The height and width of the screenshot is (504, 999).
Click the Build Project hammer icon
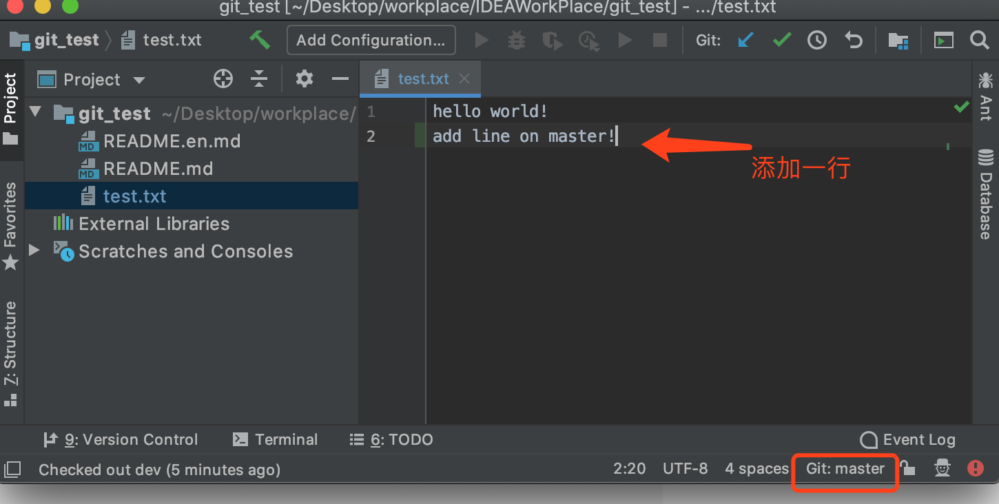point(260,40)
